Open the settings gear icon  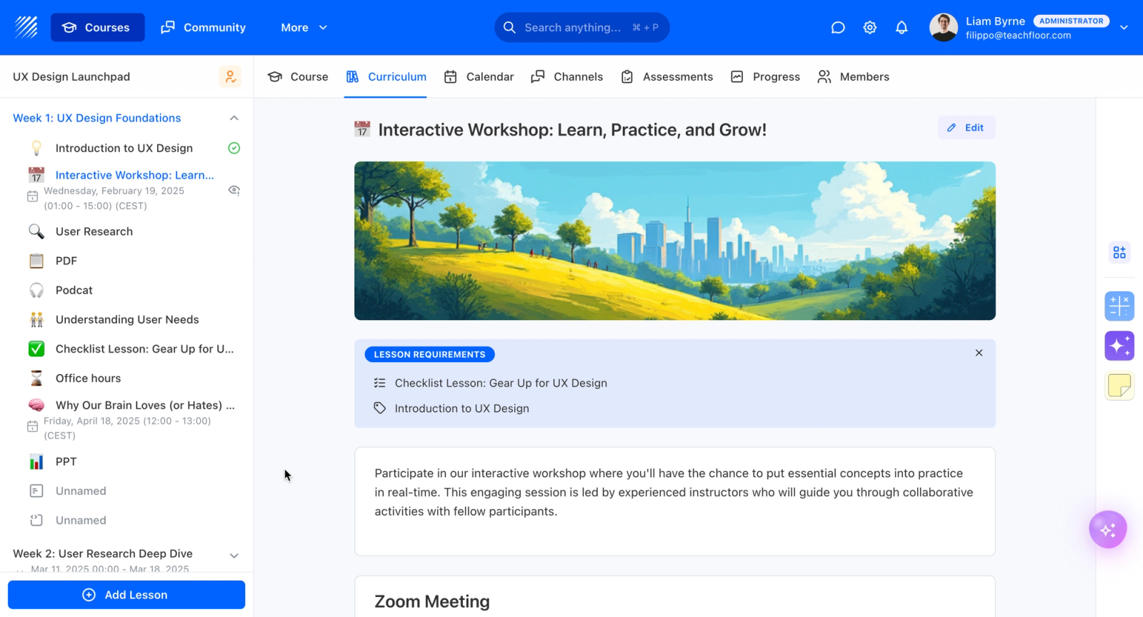click(869, 27)
